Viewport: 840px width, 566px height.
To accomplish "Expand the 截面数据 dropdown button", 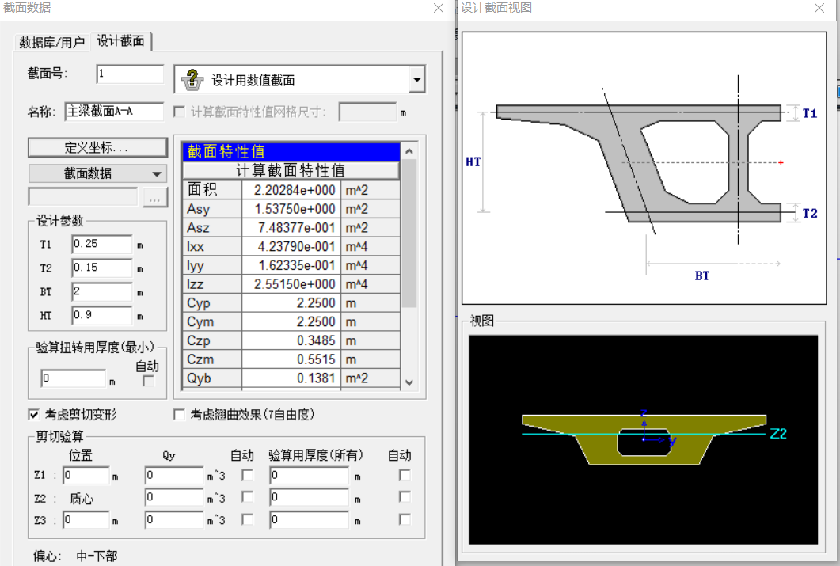I will coord(98,173).
